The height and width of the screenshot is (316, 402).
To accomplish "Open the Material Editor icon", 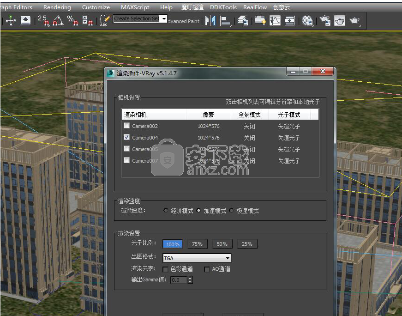I will (307, 20).
